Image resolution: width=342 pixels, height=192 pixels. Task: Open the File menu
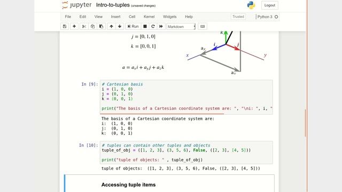tap(68, 17)
